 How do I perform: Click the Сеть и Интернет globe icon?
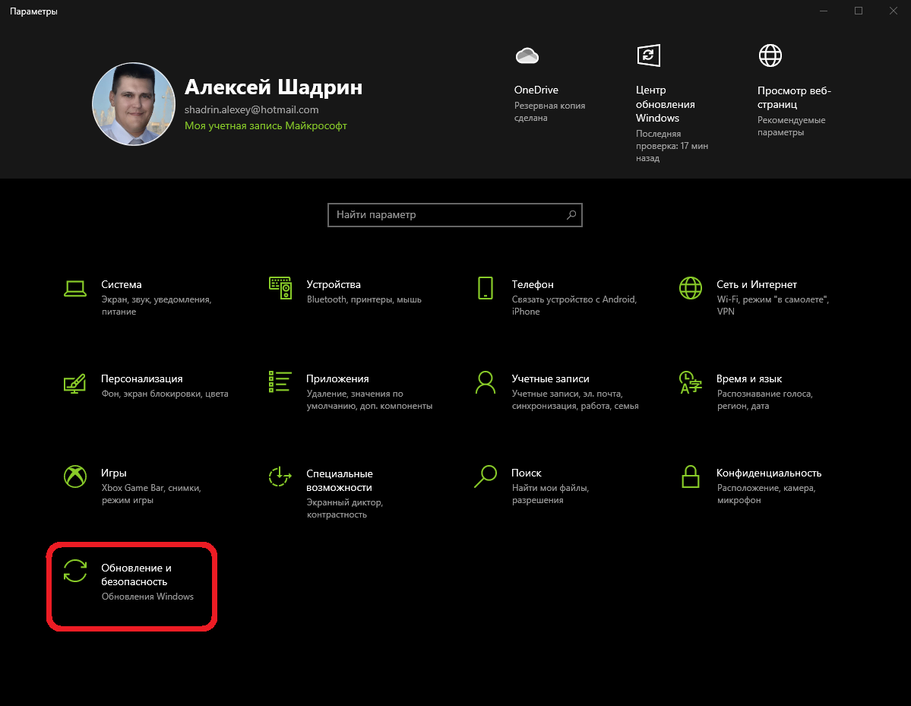[x=690, y=288]
